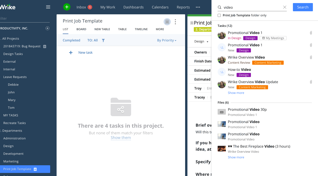Click paperclip on Wrike Overview Video Update
The height and width of the screenshot is (176, 318).
tap(311, 82)
